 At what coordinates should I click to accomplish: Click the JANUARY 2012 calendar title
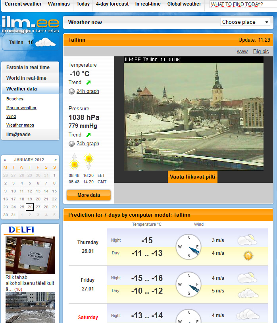29,160
